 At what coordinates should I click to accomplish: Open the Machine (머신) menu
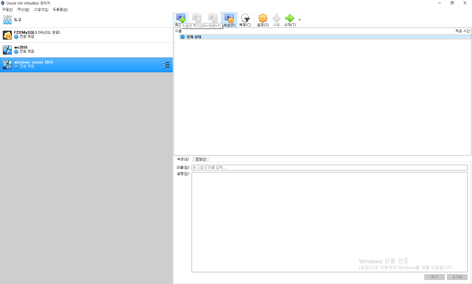pyautogui.click(x=23, y=9)
